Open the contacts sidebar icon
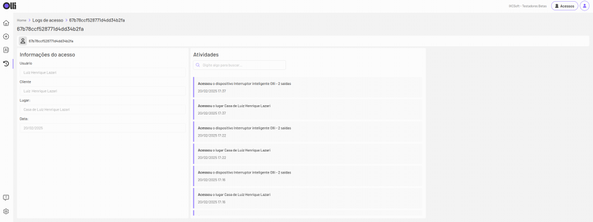Image resolution: width=593 pixels, height=222 pixels. 6,50
